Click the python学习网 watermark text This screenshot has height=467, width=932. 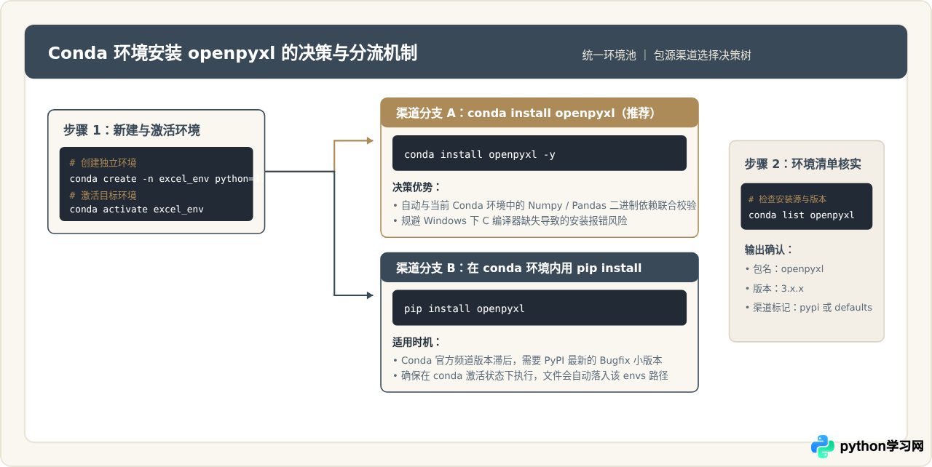(x=882, y=446)
